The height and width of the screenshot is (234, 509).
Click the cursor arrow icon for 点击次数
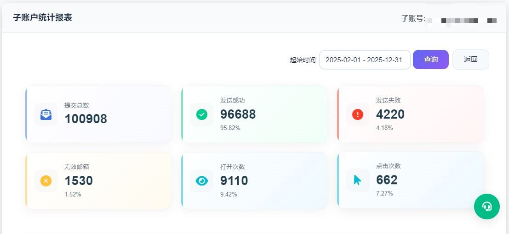pos(358,180)
